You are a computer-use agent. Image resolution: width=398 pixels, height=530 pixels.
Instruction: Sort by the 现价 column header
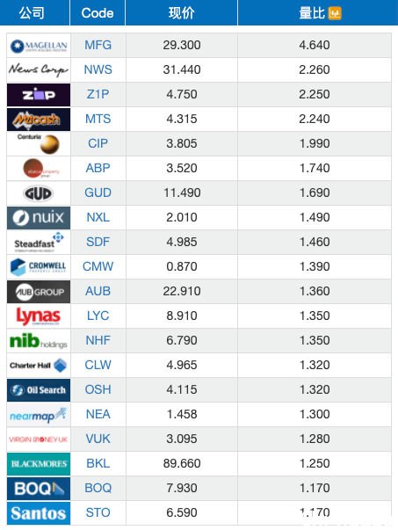(x=182, y=13)
